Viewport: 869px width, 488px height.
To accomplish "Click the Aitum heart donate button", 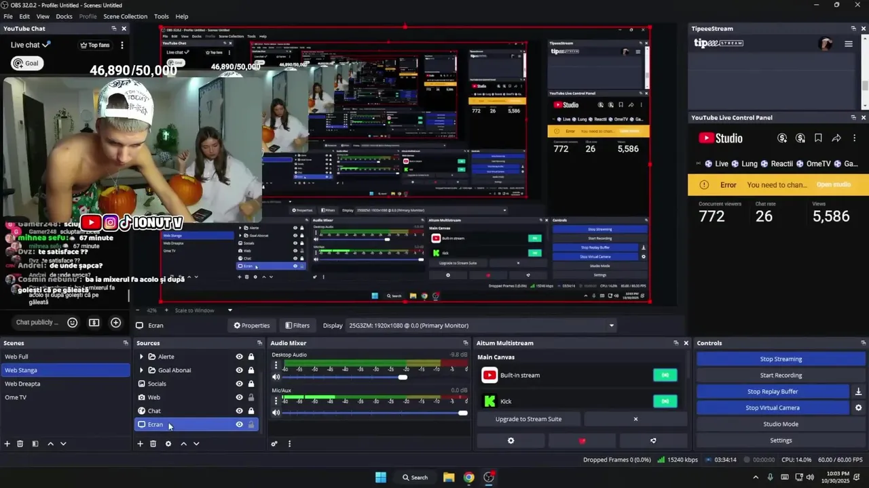I will point(582,441).
